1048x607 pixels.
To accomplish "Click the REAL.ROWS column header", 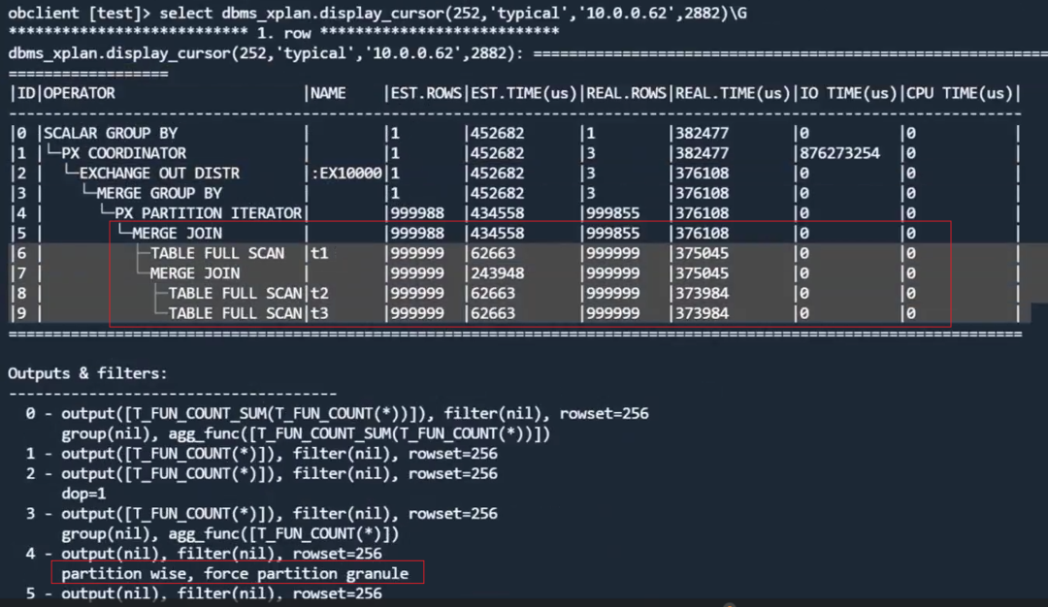I will click(626, 93).
